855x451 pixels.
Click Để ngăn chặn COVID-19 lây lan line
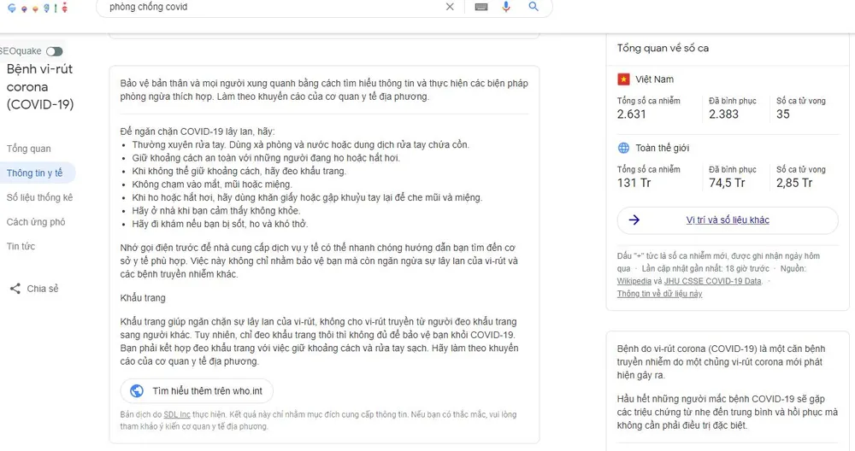coord(198,132)
